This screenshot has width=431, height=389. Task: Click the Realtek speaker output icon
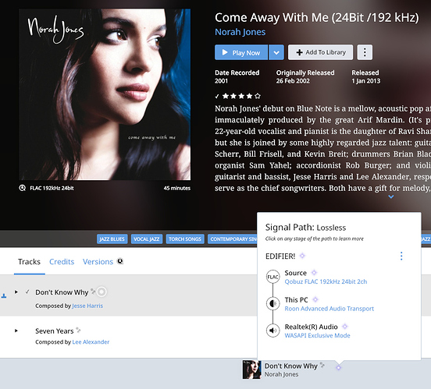[272, 331]
